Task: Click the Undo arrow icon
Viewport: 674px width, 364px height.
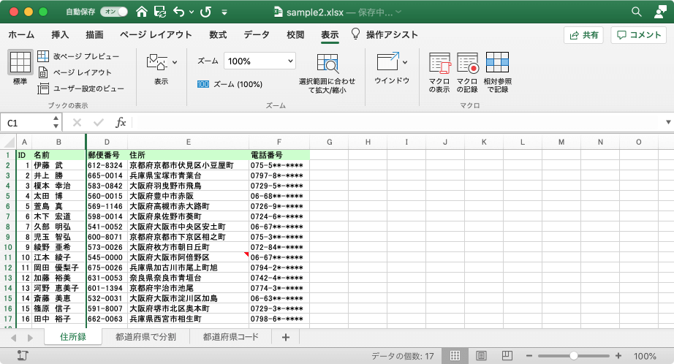Action: tap(179, 12)
